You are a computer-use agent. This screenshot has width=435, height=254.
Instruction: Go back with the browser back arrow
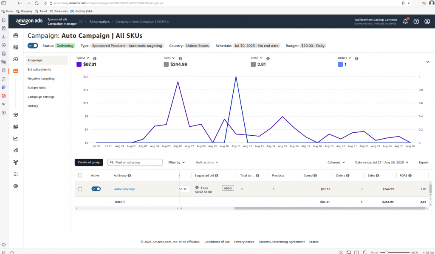coord(20,3)
